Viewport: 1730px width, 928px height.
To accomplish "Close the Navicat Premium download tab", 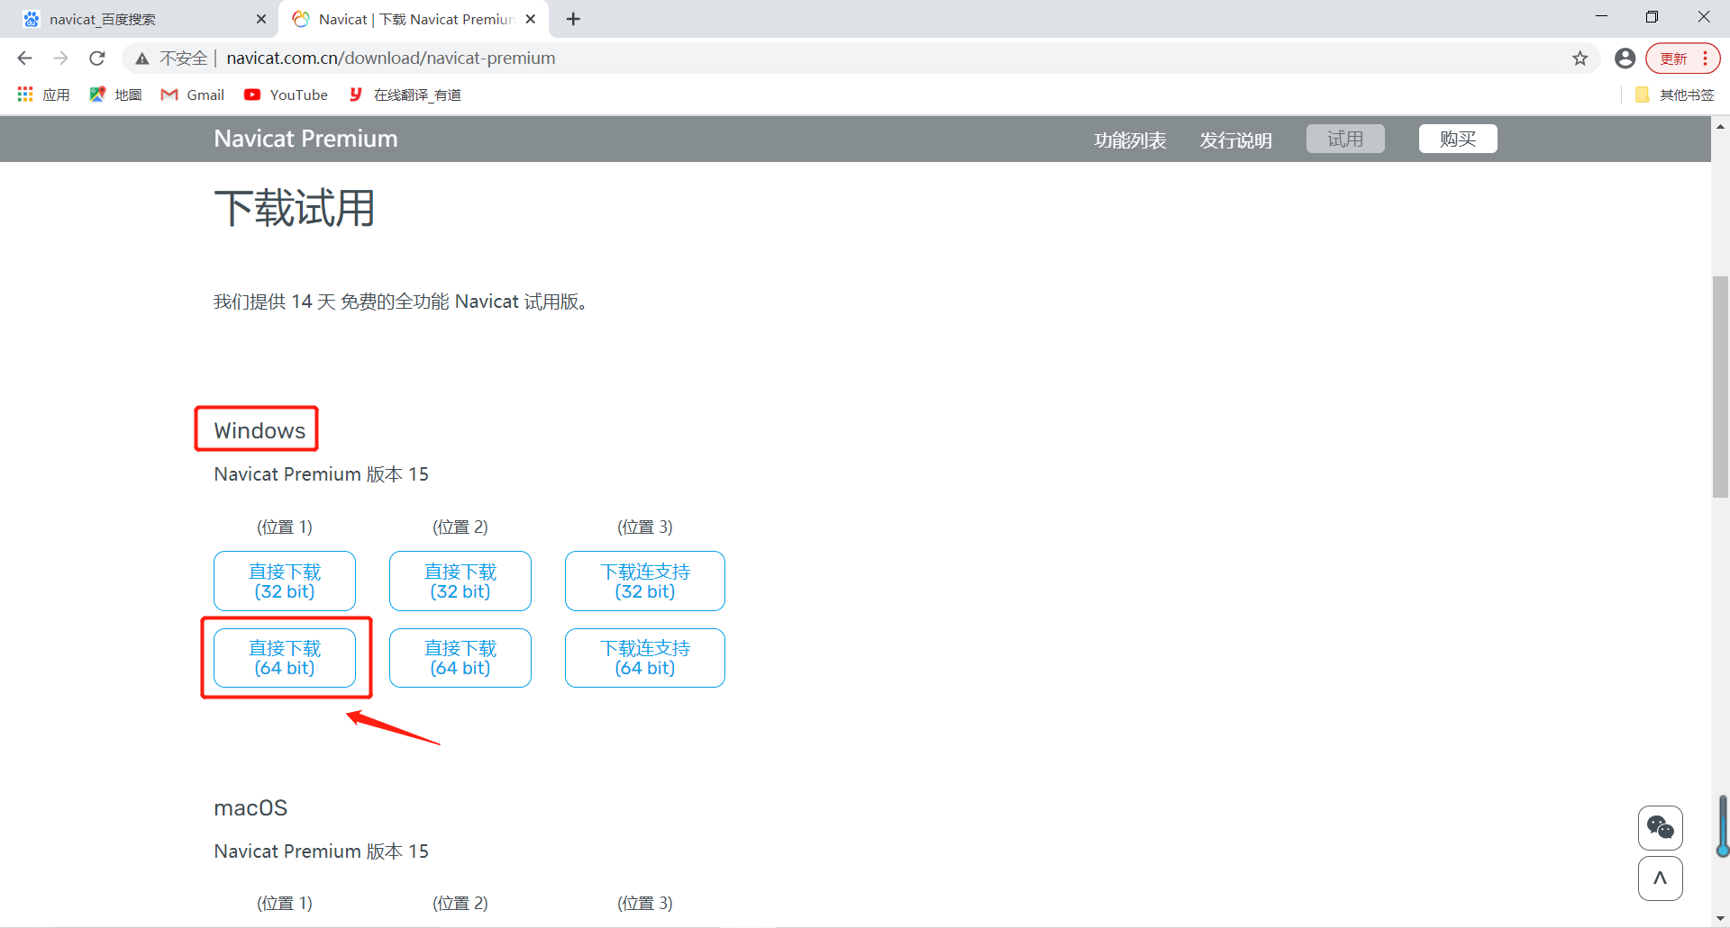I will pyautogui.click(x=531, y=19).
